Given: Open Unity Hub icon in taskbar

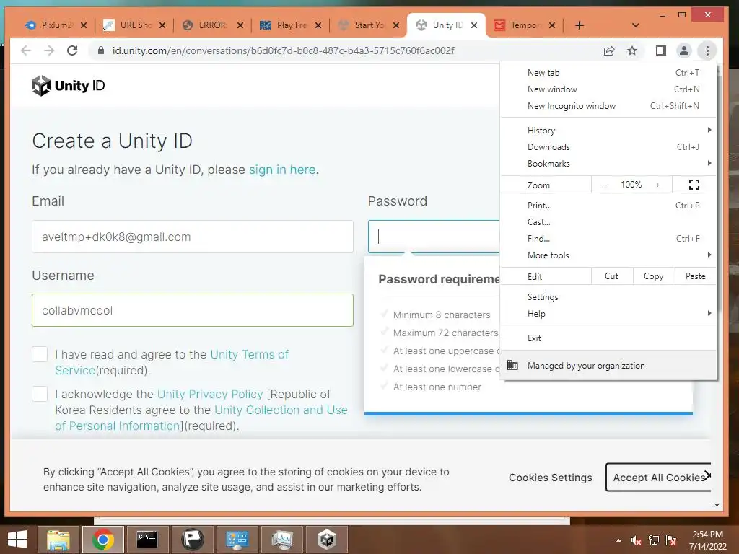Looking at the screenshot, I should 327,540.
